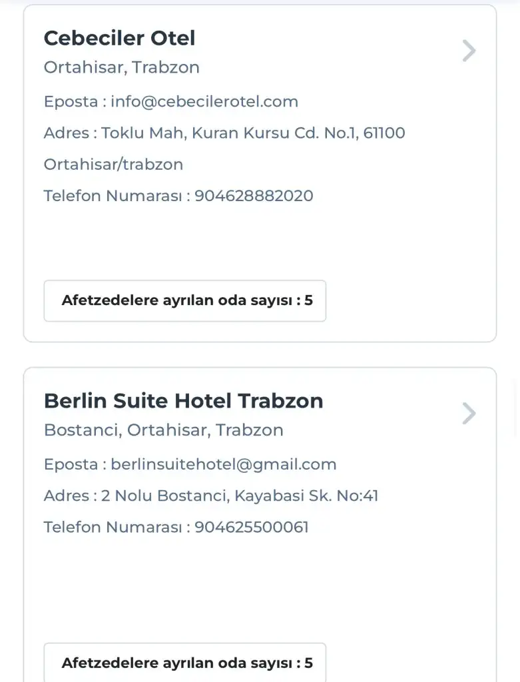
Task: Click the berlinsuitehotel@gmail.com email address
Action: point(223,465)
